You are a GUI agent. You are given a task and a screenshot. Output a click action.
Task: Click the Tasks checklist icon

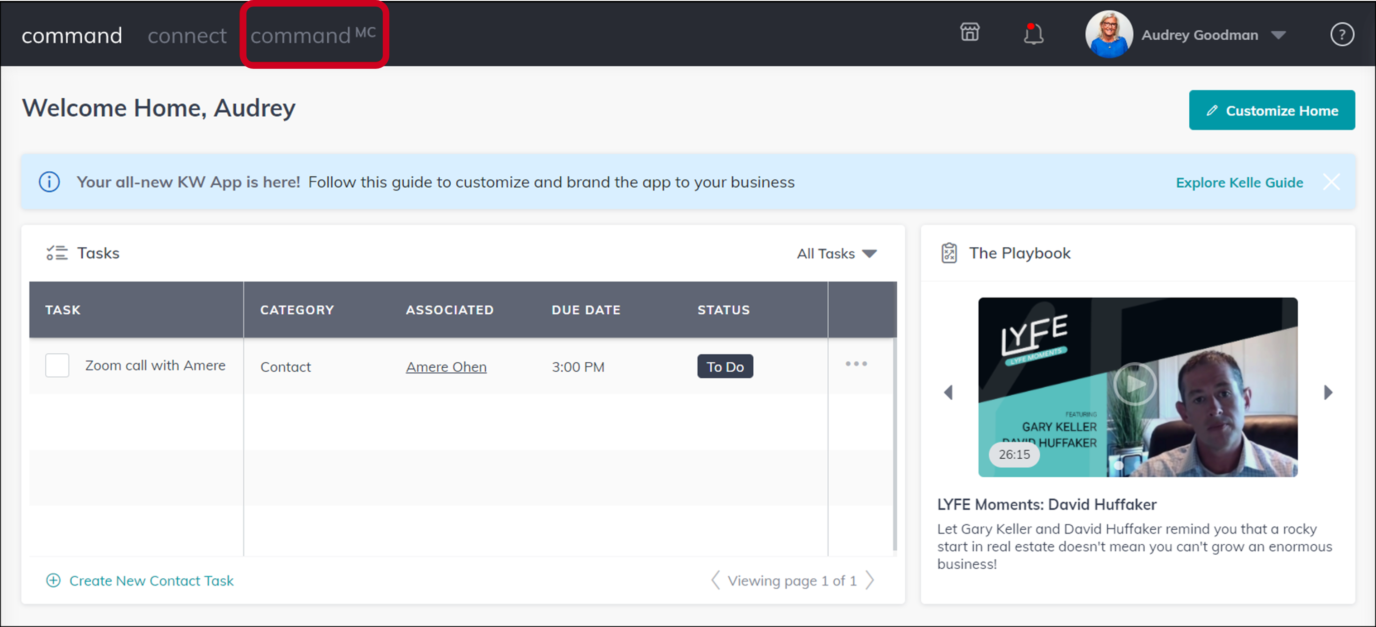(57, 253)
